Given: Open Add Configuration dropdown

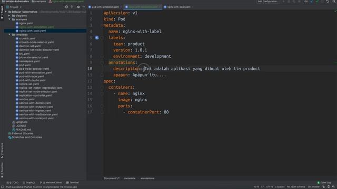Looking at the screenshot, I should 268,2.
